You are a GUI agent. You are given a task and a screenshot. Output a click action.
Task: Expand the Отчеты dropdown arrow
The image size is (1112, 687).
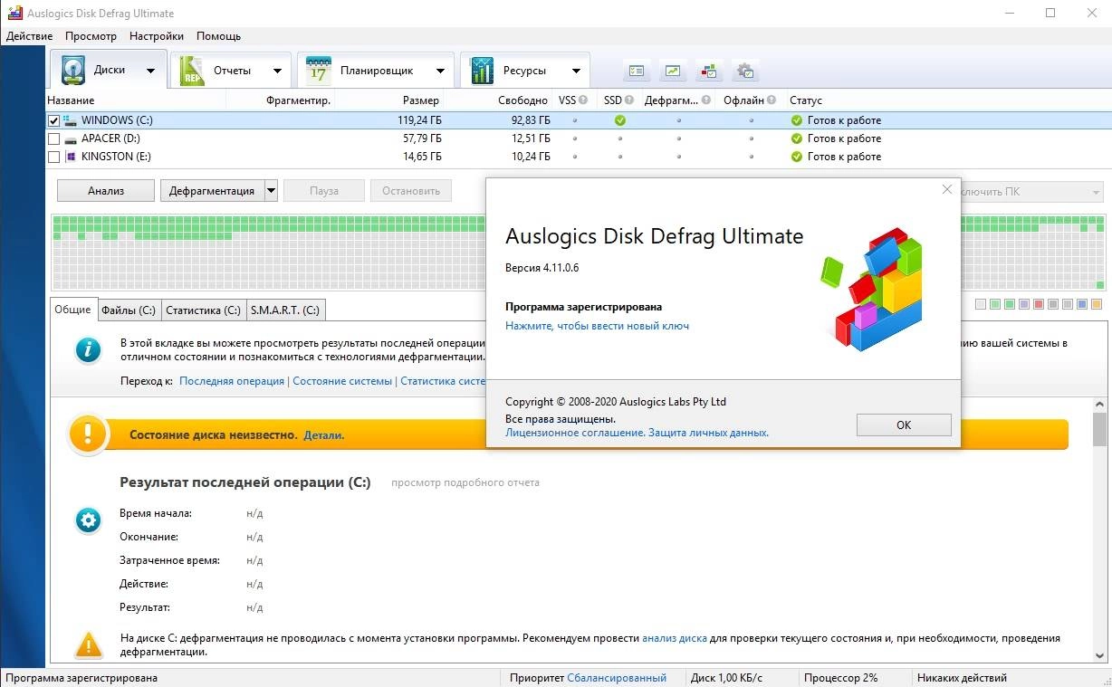tap(277, 71)
